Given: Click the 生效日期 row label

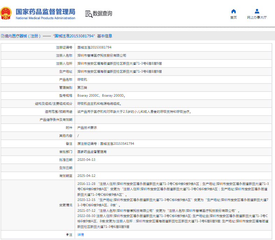Looking at the screenshot, I should pos(66,168).
